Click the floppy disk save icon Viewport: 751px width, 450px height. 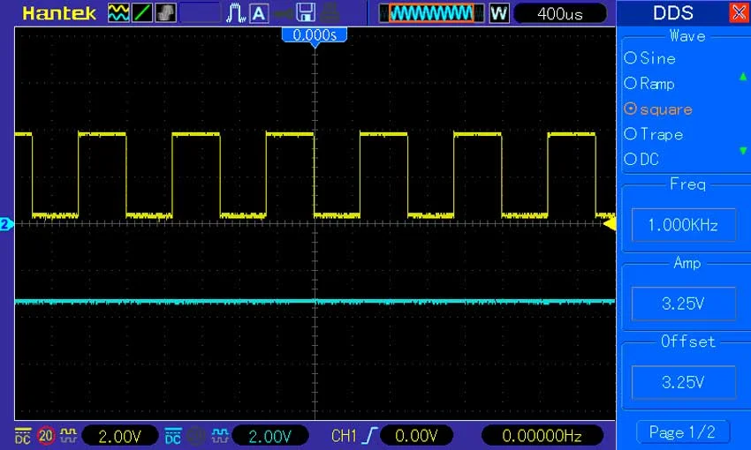[306, 12]
